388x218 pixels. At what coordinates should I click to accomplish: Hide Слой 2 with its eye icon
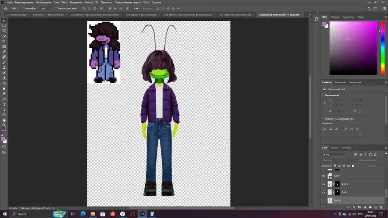click(x=323, y=184)
